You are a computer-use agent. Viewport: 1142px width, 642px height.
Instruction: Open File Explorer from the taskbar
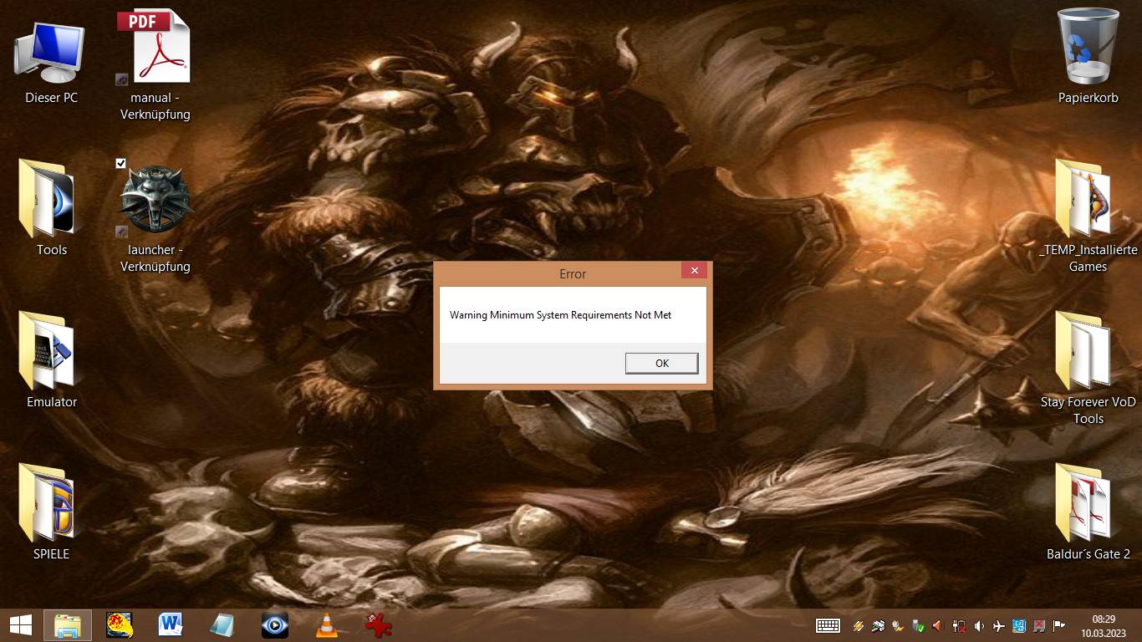coord(68,624)
